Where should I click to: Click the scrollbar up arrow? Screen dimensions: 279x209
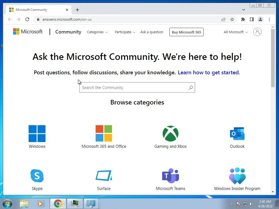[x=273, y=27]
